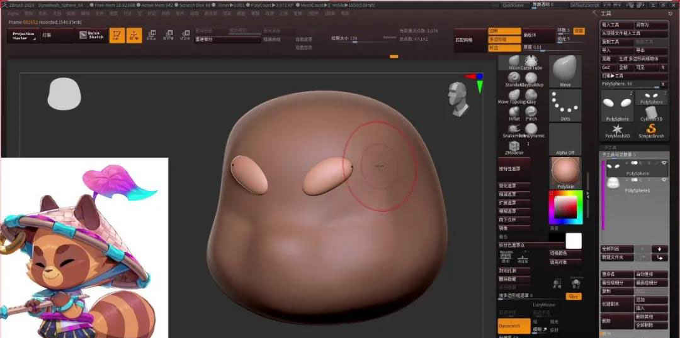Click the 另存为 save as button
The width and height of the screenshot is (680, 338).
coord(652,25)
